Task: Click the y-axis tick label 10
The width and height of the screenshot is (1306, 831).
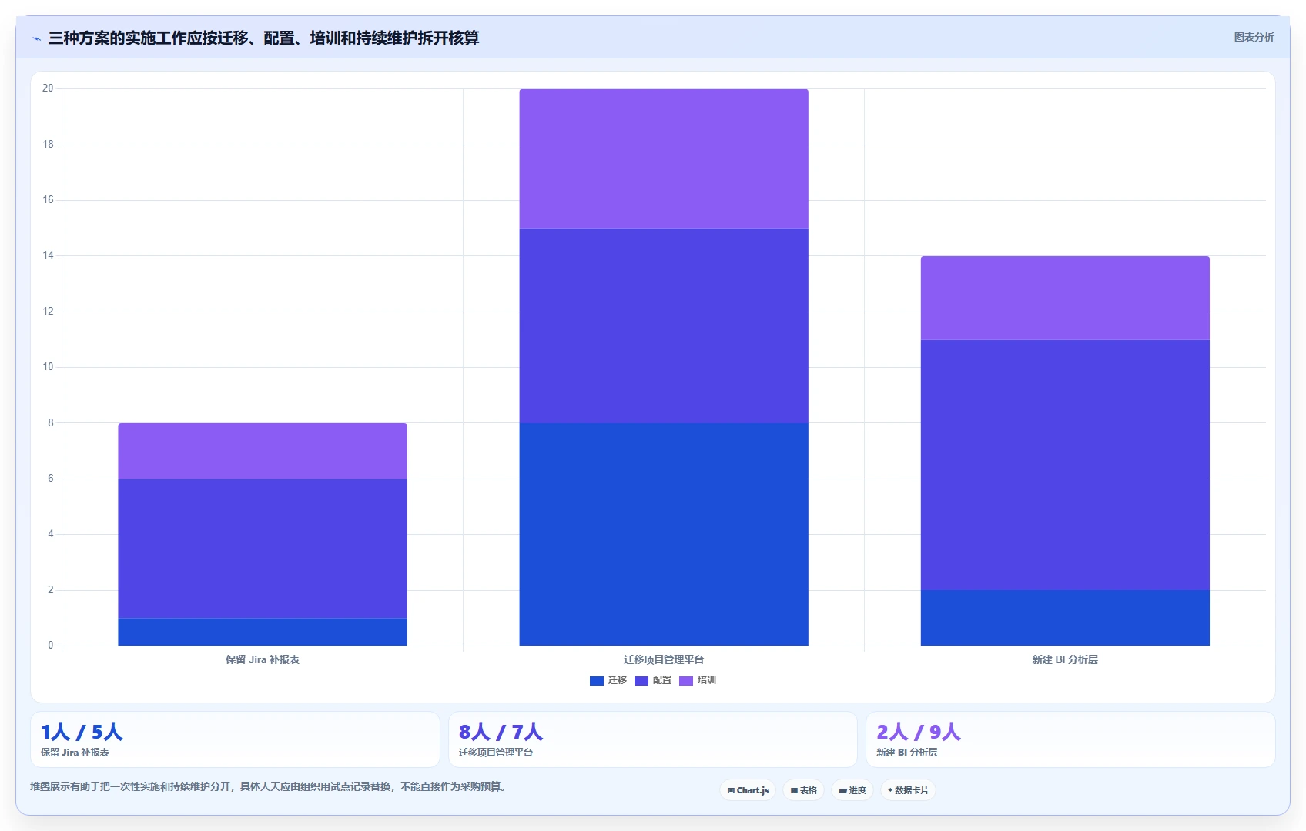Action: point(48,367)
